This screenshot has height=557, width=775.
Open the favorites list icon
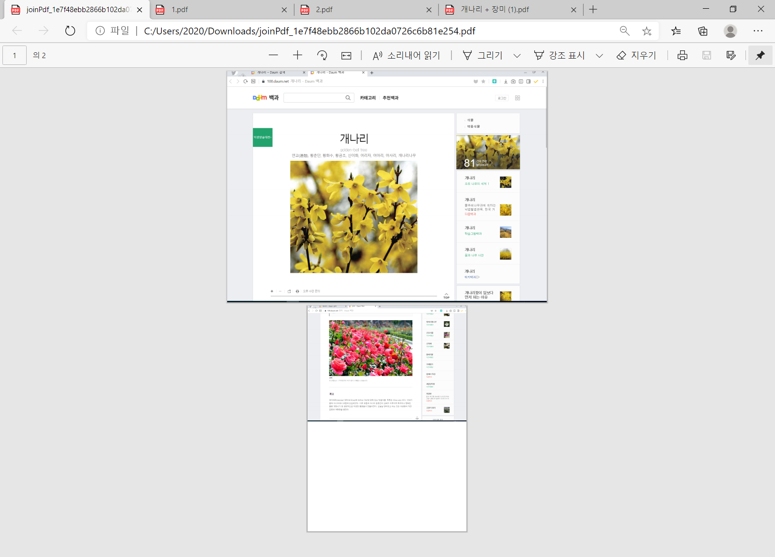click(x=676, y=31)
